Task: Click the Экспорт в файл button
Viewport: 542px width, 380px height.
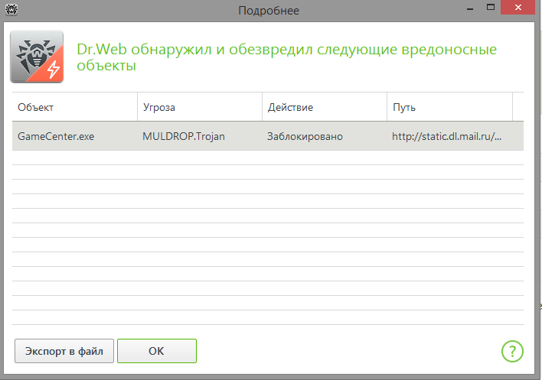Action: click(64, 351)
